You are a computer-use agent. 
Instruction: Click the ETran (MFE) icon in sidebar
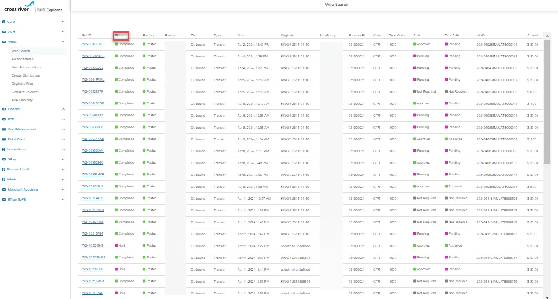coord(4,199)
